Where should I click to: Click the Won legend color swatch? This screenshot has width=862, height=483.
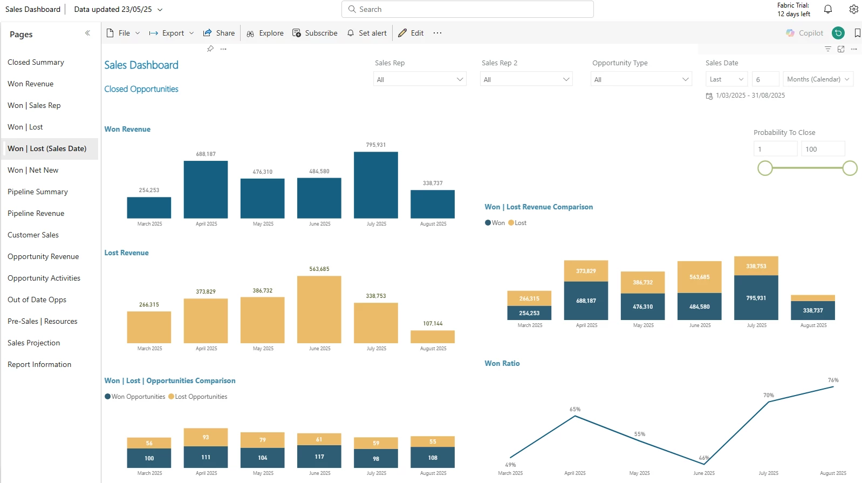point(488,223)
